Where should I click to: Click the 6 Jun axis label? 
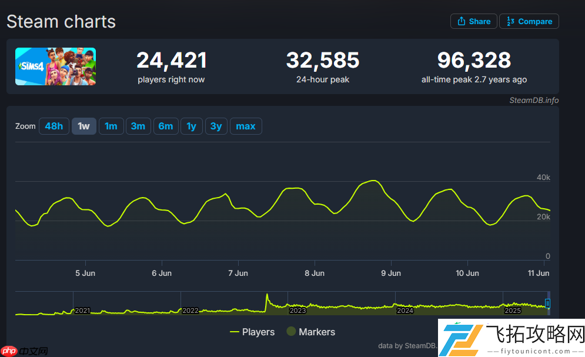click(162, 273)
